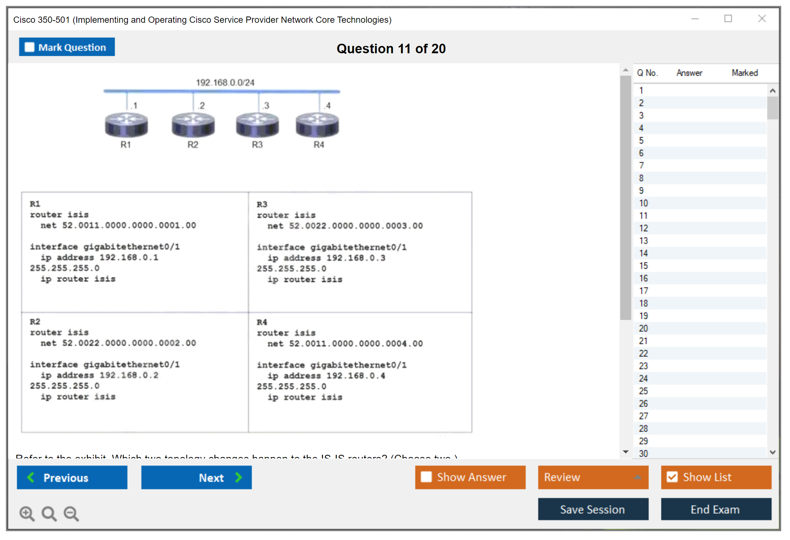Viewport: 790px width, 540px height.
Task: Click the reset zoom magnifier icon
Action: click(49, 513)
